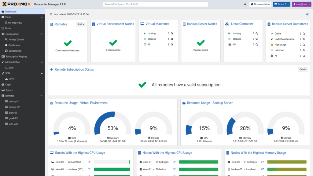Click Details for Remote Subscription Status
Screen dimensions: 313x176
[303, 69]
